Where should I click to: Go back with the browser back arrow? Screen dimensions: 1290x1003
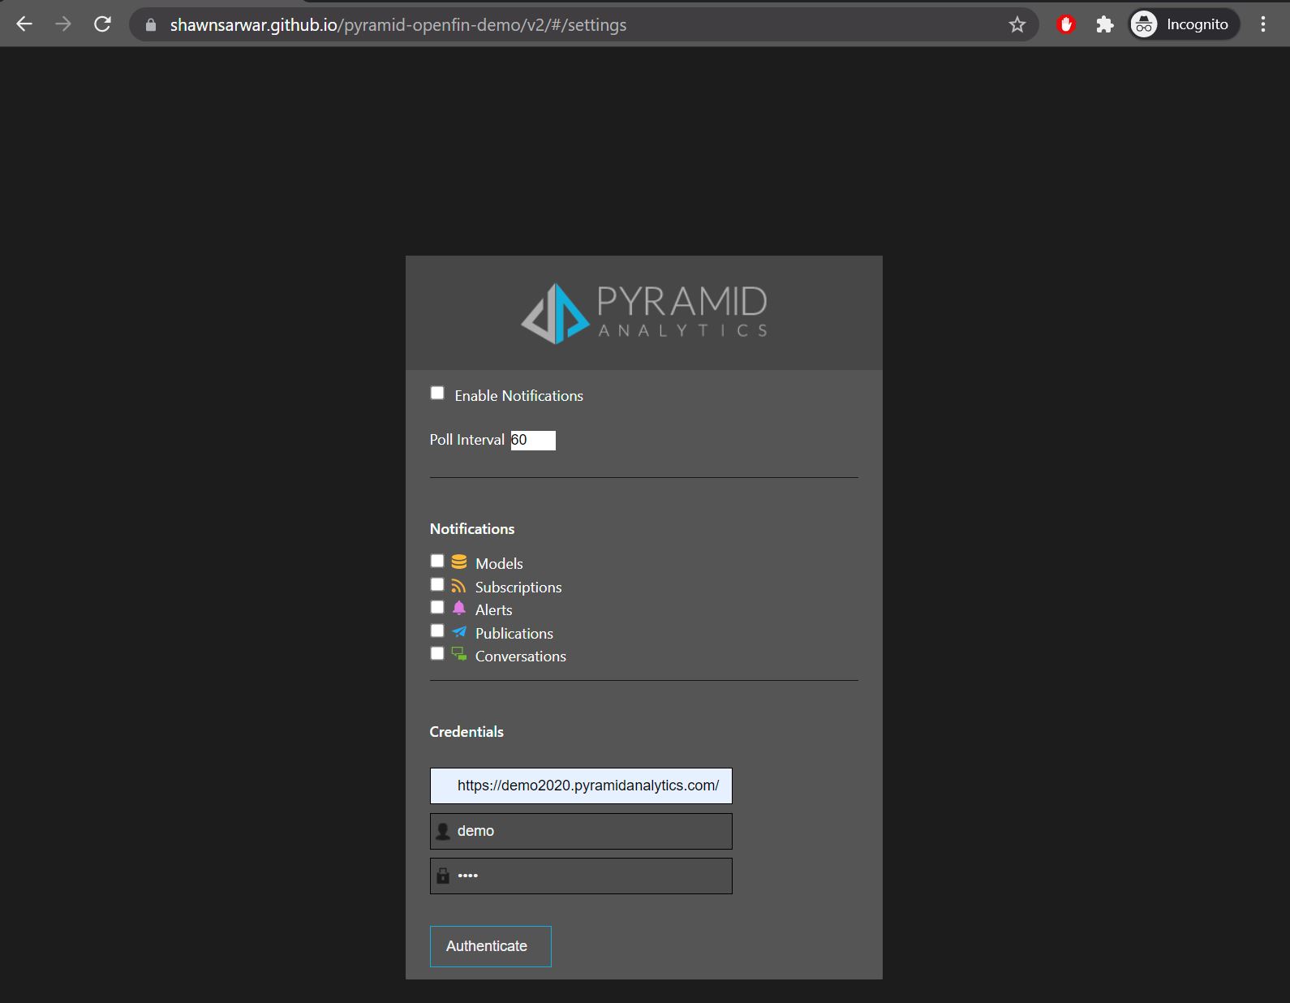pyautogui.click(x=24, y=24)
